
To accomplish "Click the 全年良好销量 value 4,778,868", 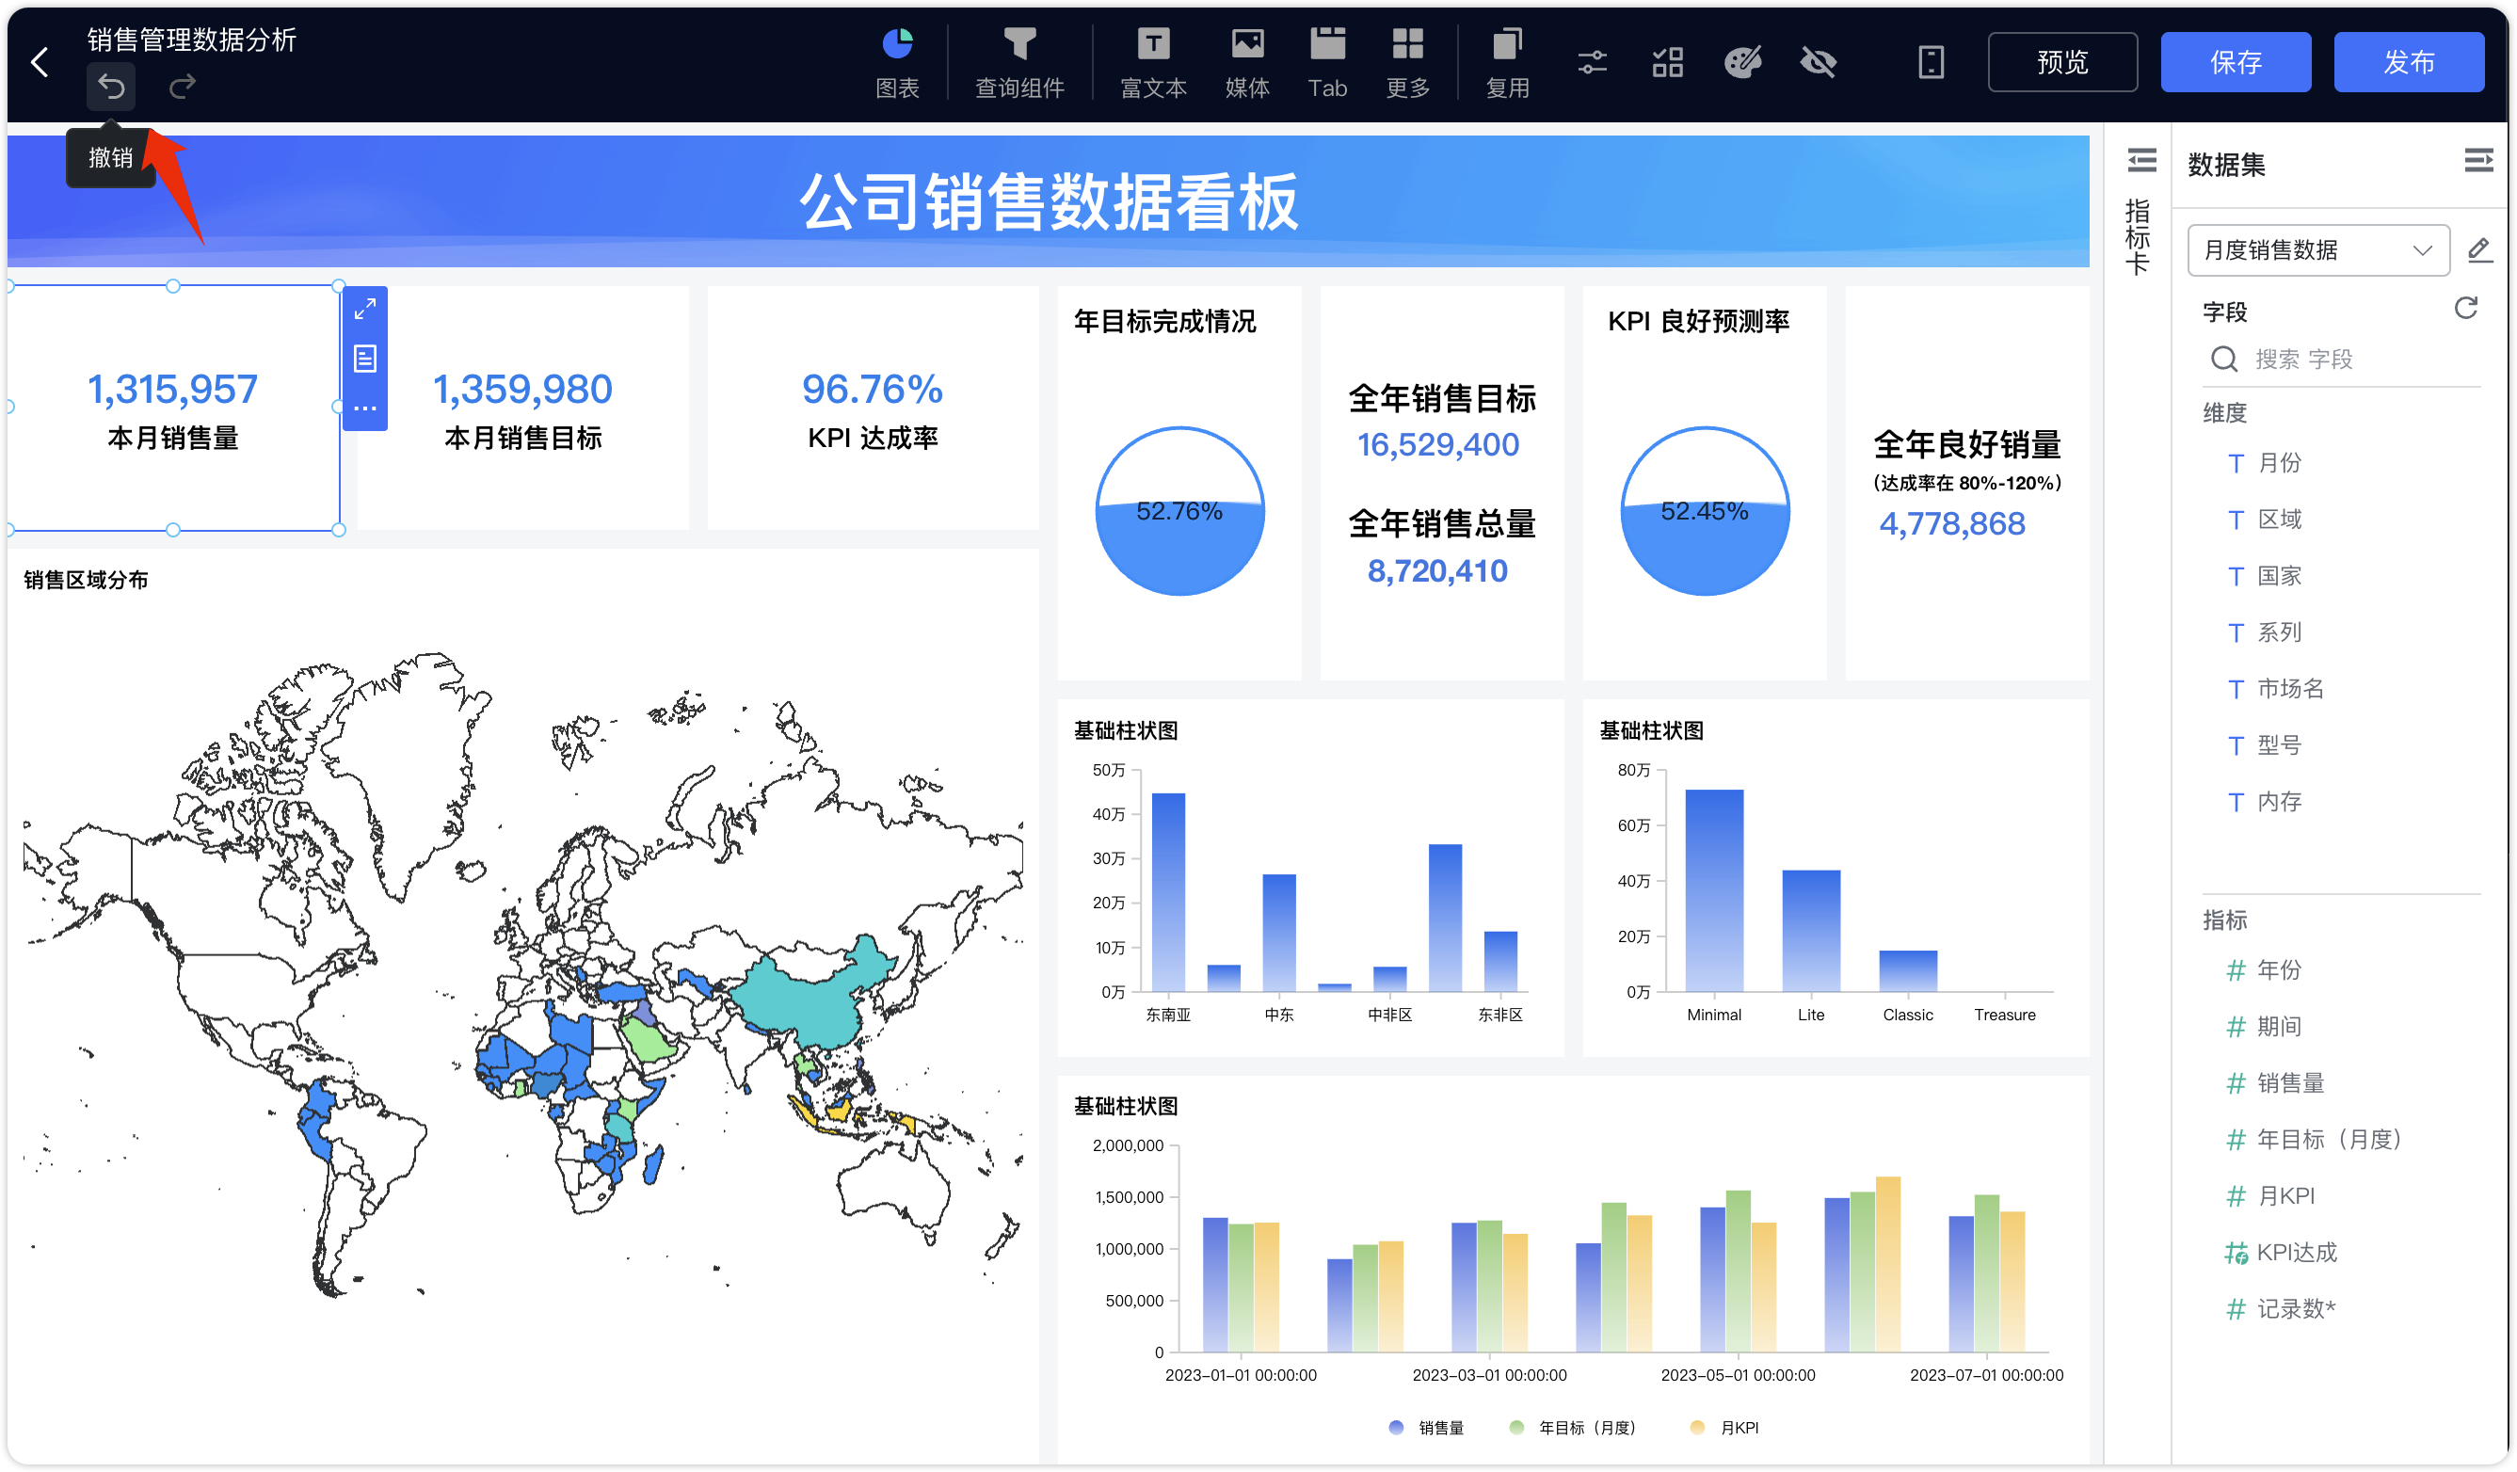I will 1951,523.
